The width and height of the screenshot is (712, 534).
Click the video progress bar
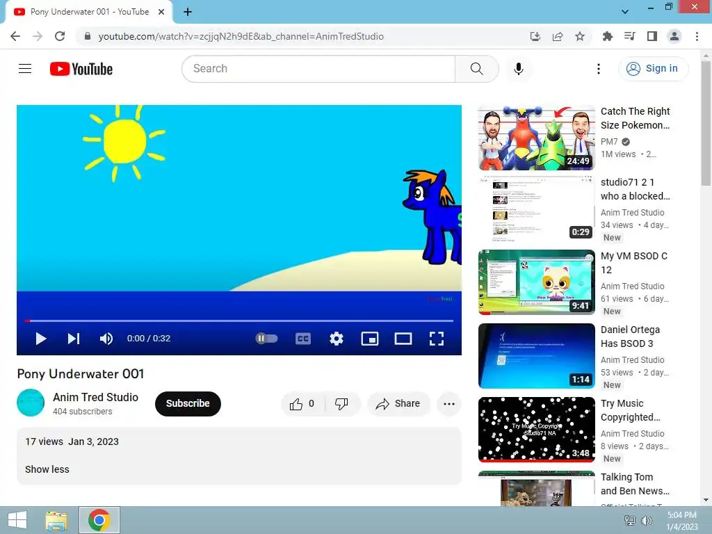tap(239, 321)
